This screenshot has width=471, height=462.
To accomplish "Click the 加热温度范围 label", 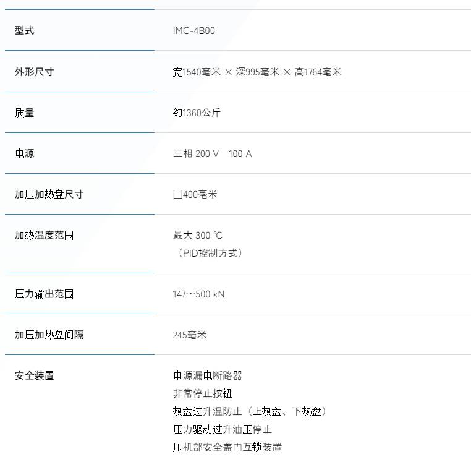I will point(44,235).
